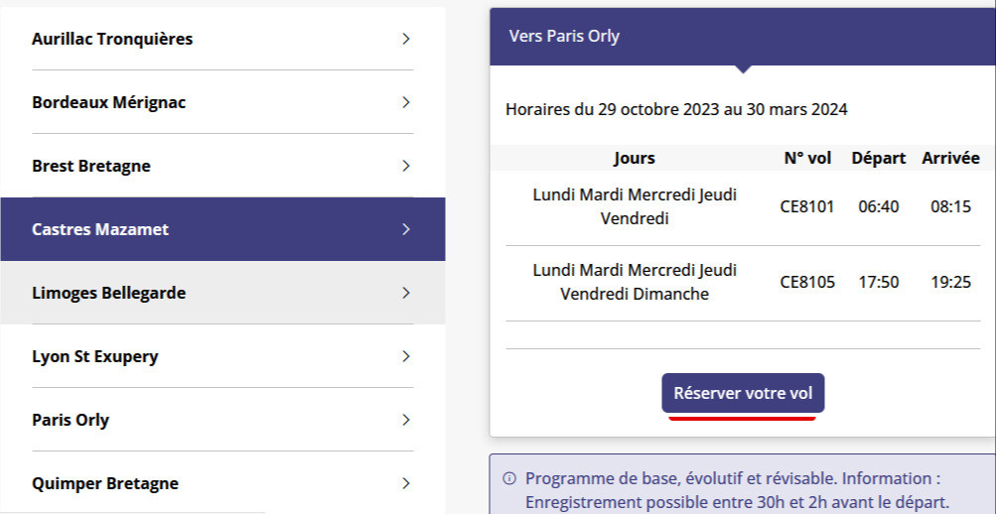Screen dimensions: 996x514
Task: Click the Vers Paris Orly header
Action: tap(743, 36)
